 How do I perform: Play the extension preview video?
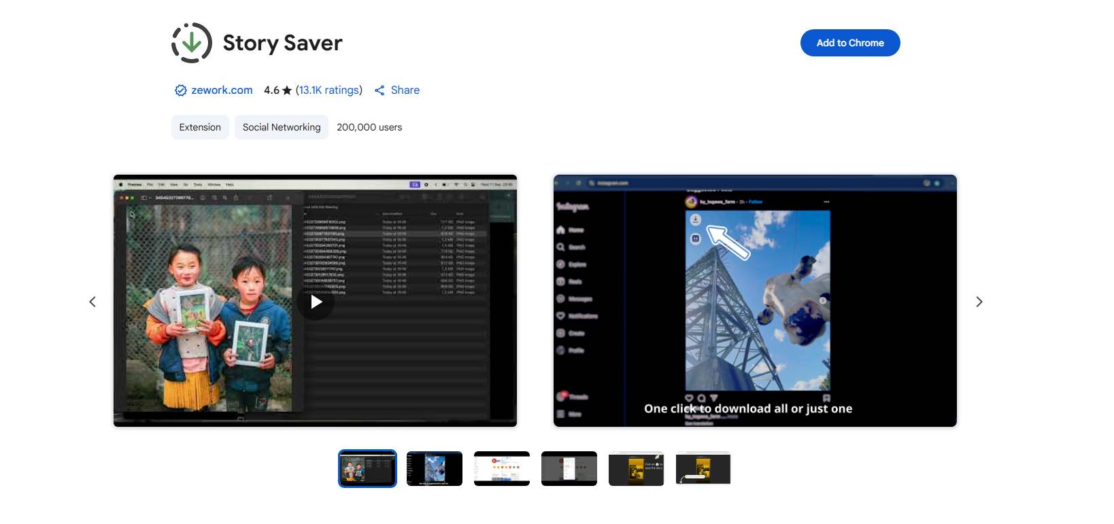(316, 302)
